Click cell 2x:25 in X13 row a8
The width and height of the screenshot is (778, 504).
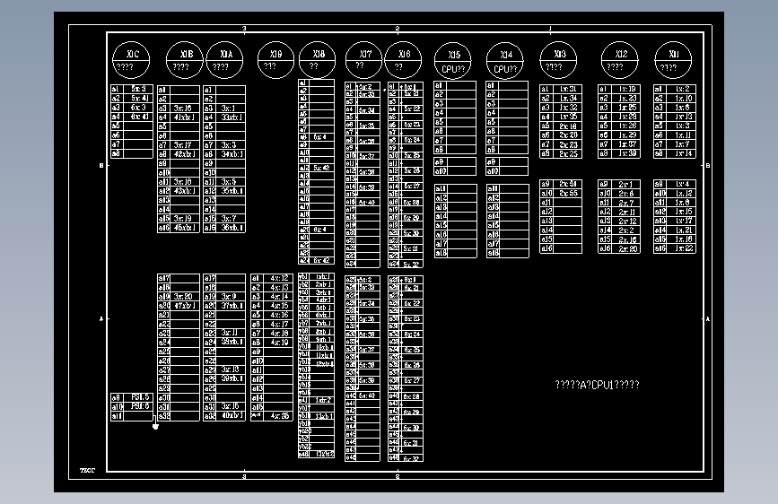(x=568, y=153)
